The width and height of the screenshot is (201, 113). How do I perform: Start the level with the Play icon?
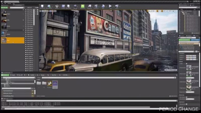pyautogui.click(x=110, y=6)
